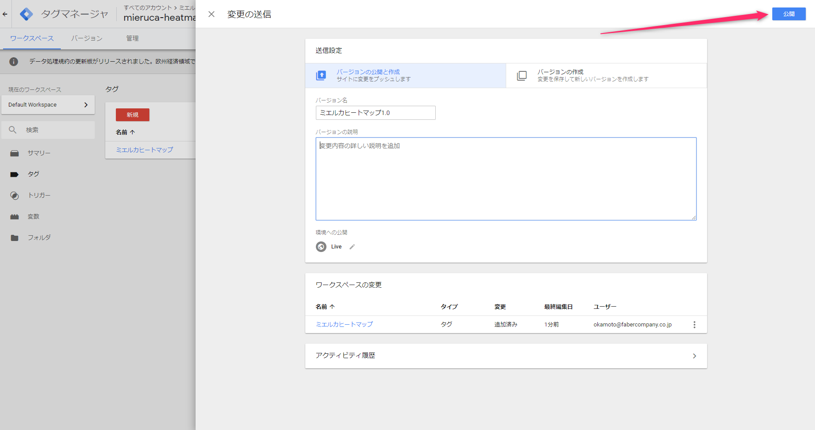
Task: Click the Tag Manager diamond logo
Action: 26,14
